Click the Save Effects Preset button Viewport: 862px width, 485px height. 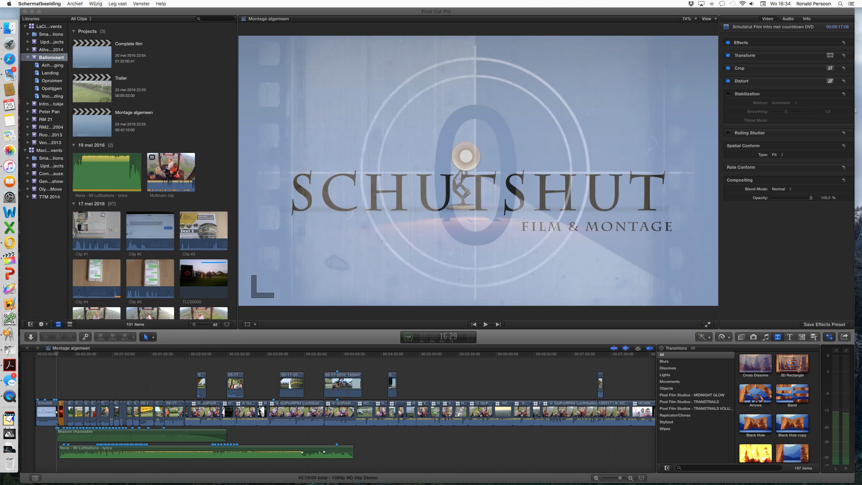click(824, 324)
